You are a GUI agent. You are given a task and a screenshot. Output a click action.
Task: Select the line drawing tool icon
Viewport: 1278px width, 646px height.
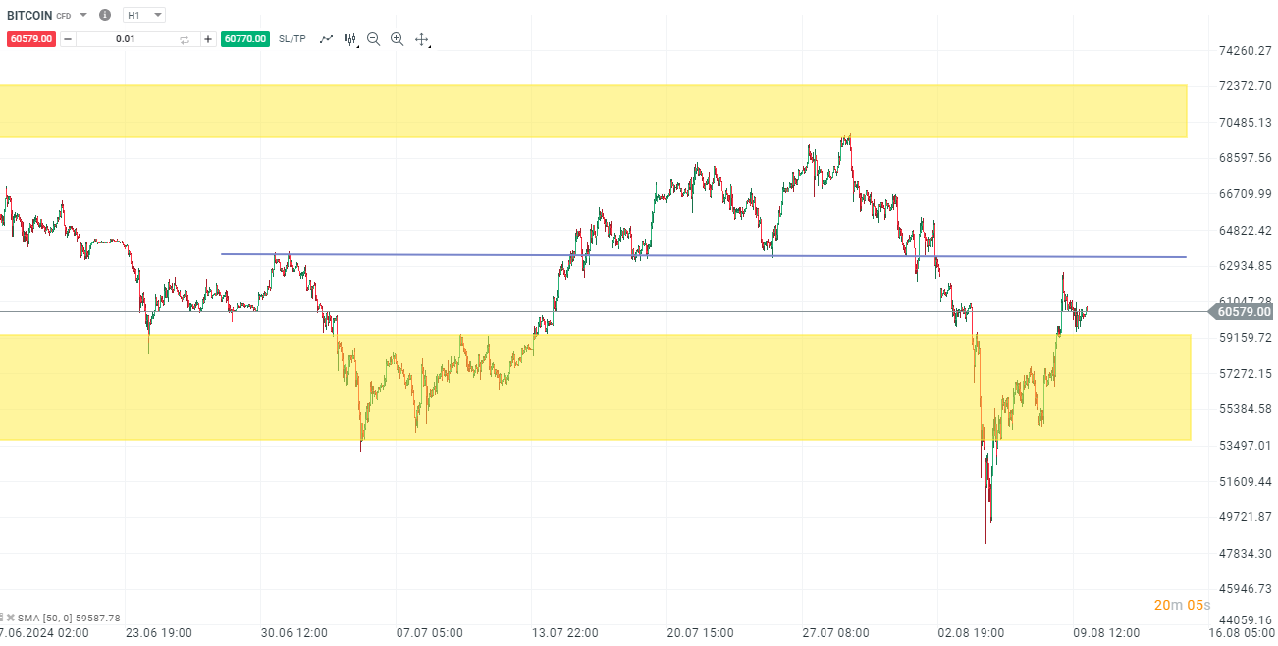pyautogui.click(x=327, y=38)
